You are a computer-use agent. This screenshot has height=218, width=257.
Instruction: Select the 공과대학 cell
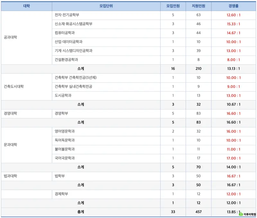point(27,37)
